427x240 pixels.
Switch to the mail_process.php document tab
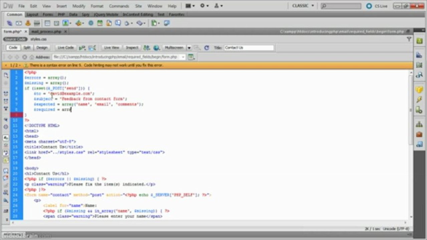click(x=46, y=31)
